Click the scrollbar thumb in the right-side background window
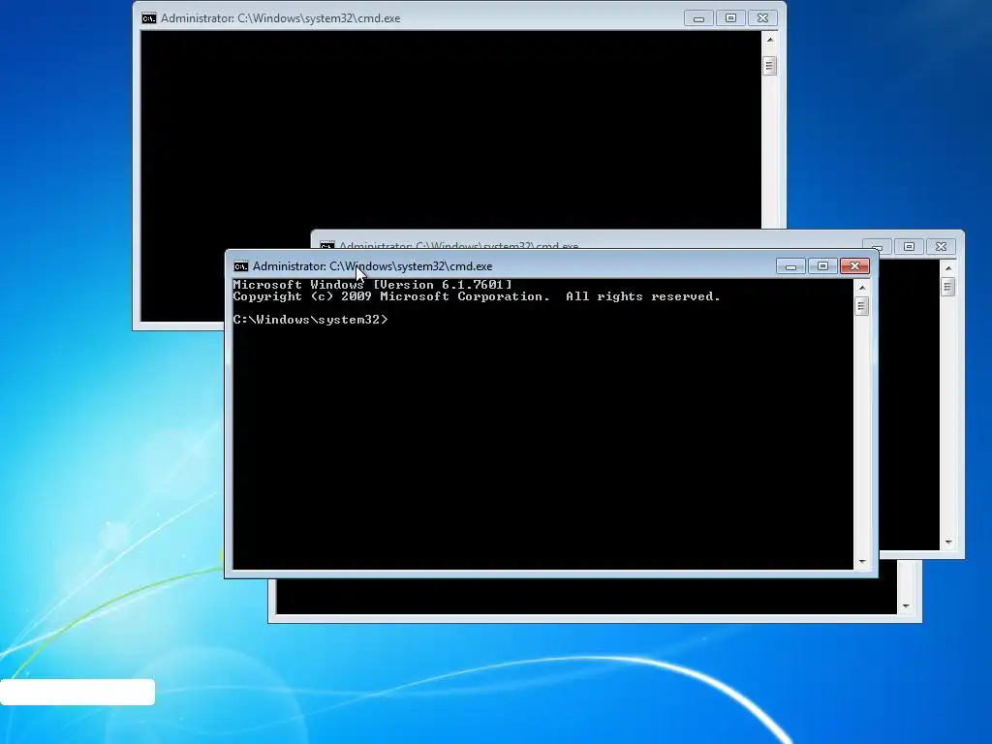The image size is (992, 744). pyautogui.click(x=947, y=287)
